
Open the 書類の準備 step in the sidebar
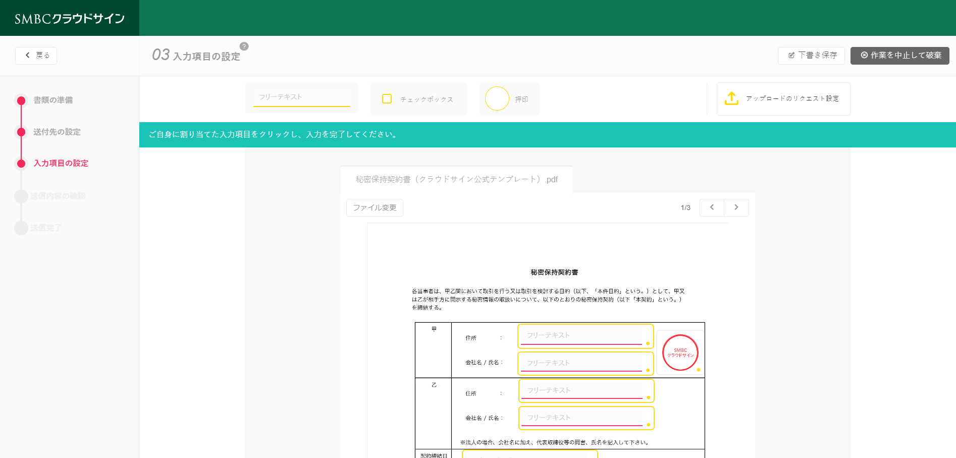[x=53, y=100]
